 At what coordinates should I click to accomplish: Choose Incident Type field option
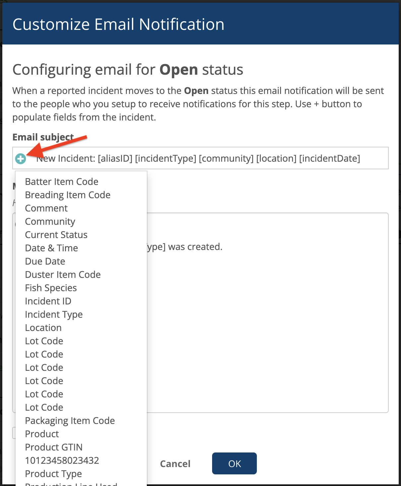coord(54,314)
